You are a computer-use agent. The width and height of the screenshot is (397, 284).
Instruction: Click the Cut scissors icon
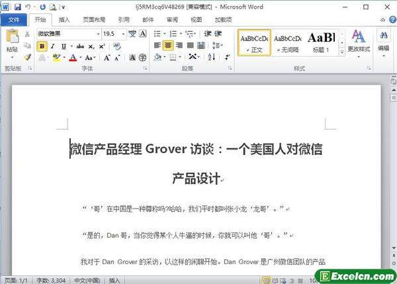26,34
